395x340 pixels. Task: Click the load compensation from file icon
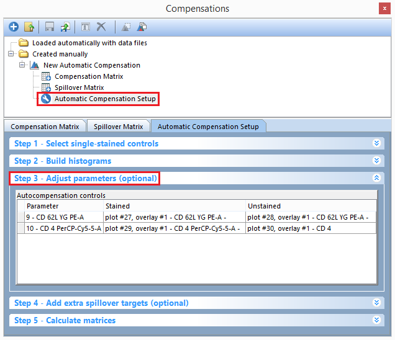click(x=29, y=27)
